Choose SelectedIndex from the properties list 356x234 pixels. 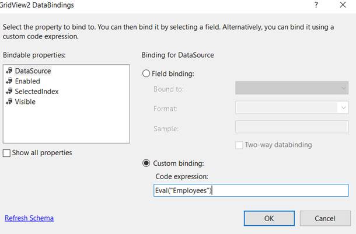(x=37, y=92)
